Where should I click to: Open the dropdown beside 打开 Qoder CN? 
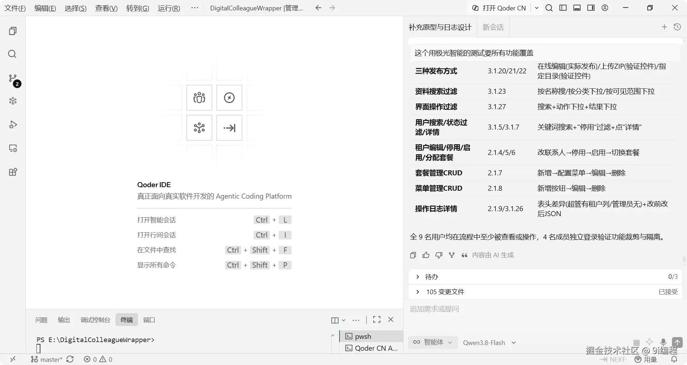point(537,8)
